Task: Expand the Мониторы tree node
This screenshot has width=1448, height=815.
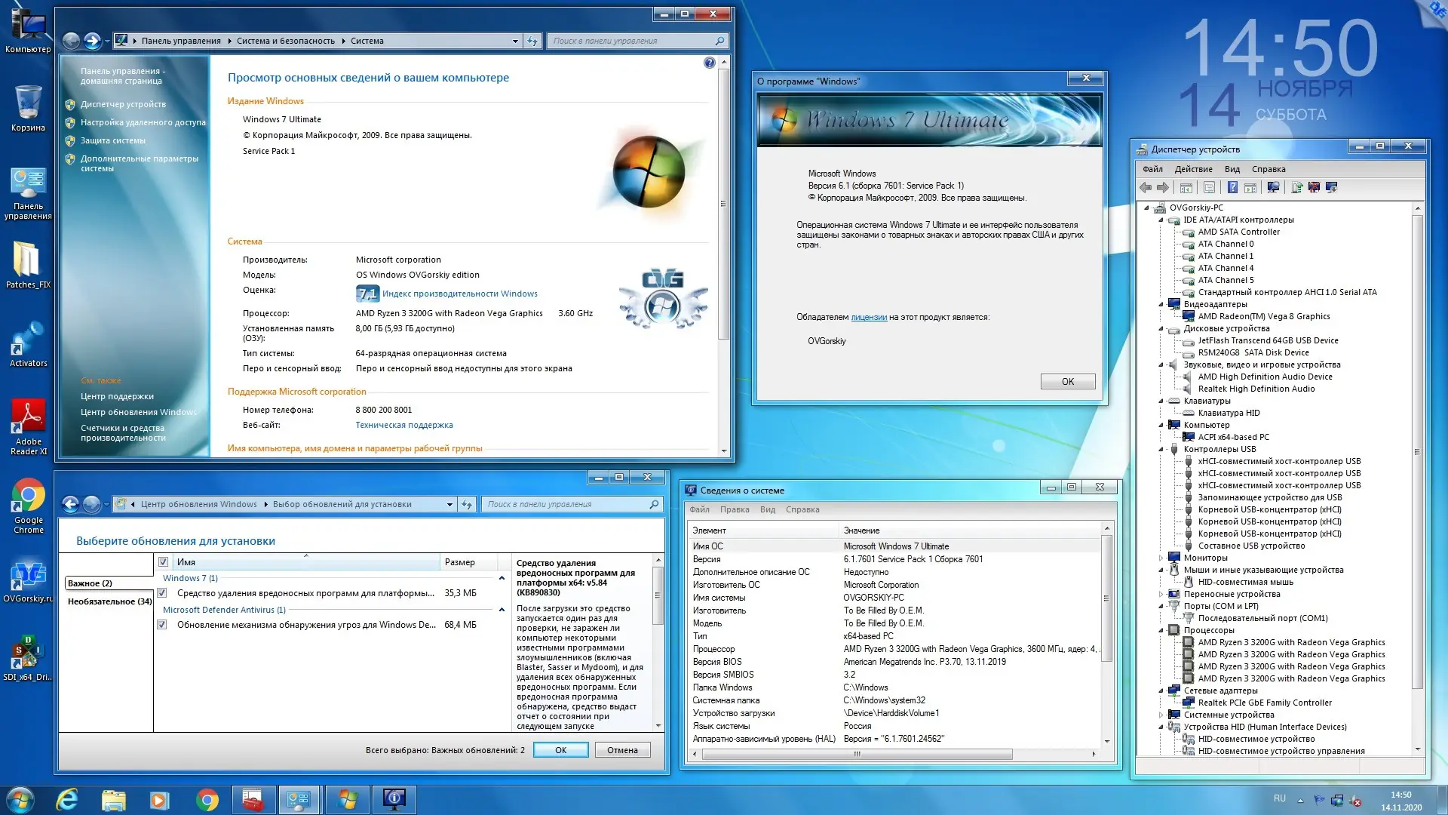Action: [x=1161, y=558]
